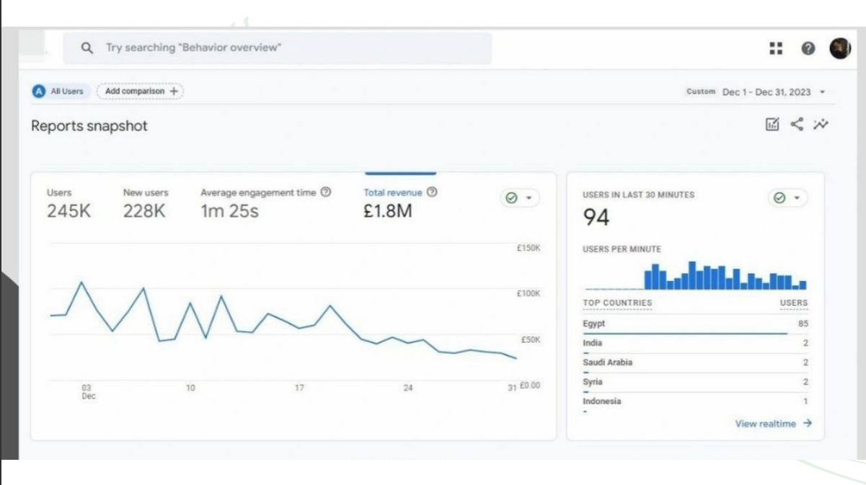Image resolution: width=866 pixels, height=485 pixels.
Task: Click the Add comparison button
Action: 141,92
